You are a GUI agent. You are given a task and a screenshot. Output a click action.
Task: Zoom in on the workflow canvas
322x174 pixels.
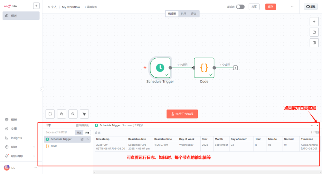pyautogui.click(x=62, y=114)
